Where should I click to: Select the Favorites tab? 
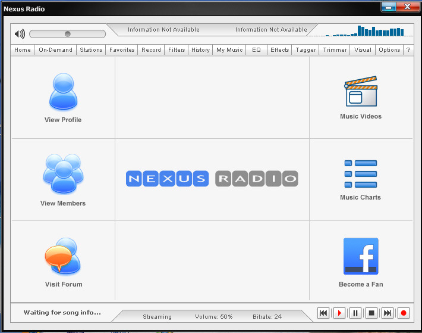point(122,50)
